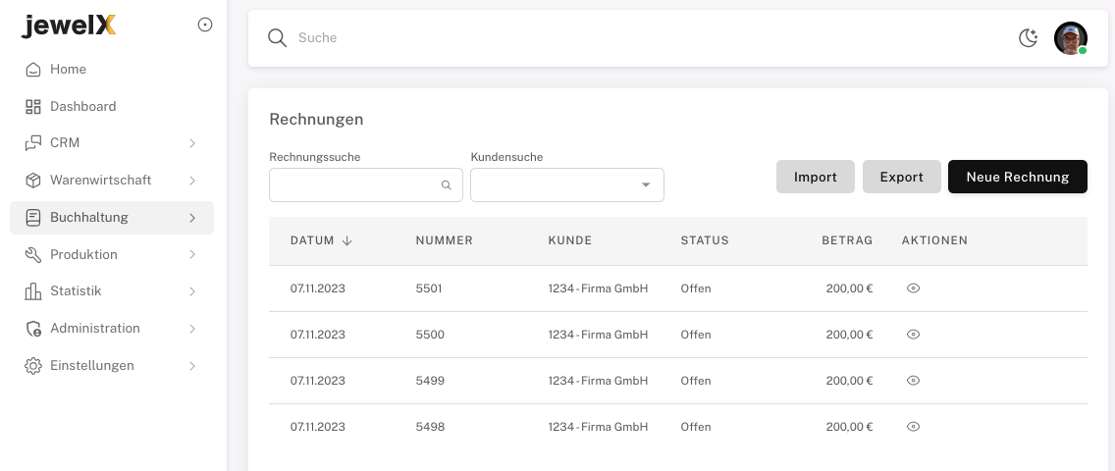Open the Home menu item

pos(68,70)
